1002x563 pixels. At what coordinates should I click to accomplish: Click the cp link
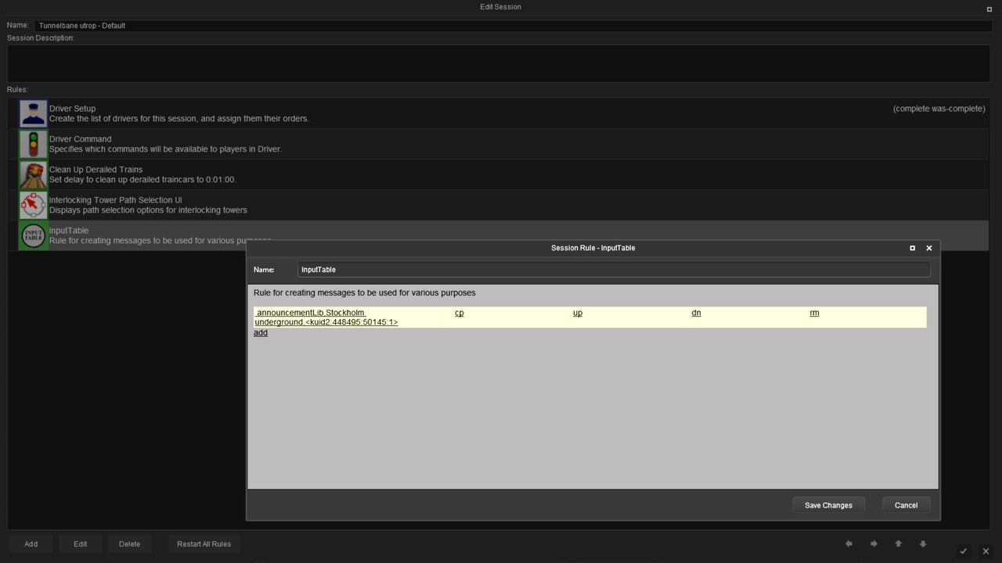[x=460, y=313]
